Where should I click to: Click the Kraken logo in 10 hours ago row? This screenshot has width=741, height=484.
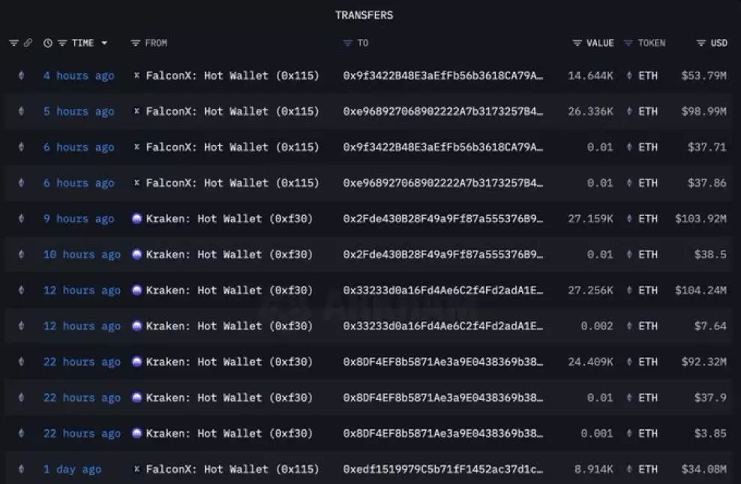point(136,255)
